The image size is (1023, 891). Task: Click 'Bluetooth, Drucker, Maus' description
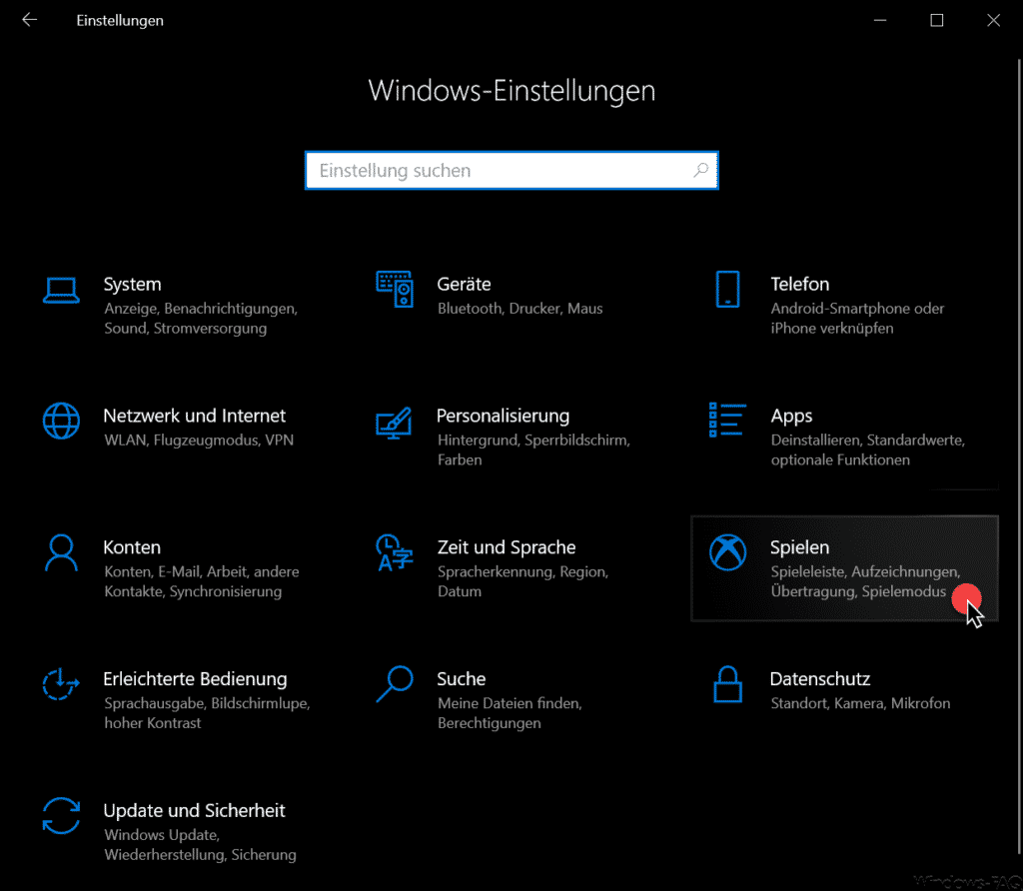pos(519,309)
